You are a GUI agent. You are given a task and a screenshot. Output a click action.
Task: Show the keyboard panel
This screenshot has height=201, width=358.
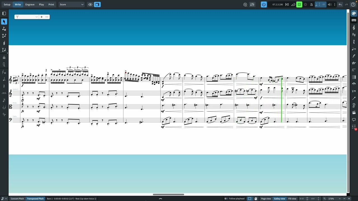pyautogui.click(x=354, y=20)
